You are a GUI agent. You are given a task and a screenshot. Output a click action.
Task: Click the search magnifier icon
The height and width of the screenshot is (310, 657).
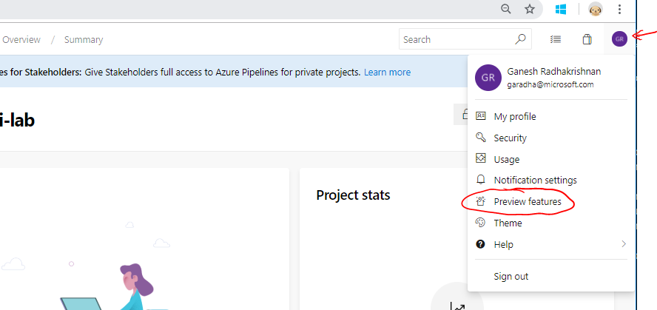[x=520, y=39]
